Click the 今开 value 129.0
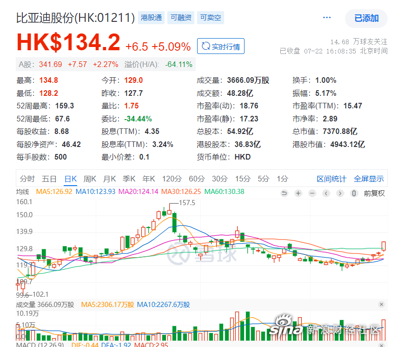 [133, 80]
